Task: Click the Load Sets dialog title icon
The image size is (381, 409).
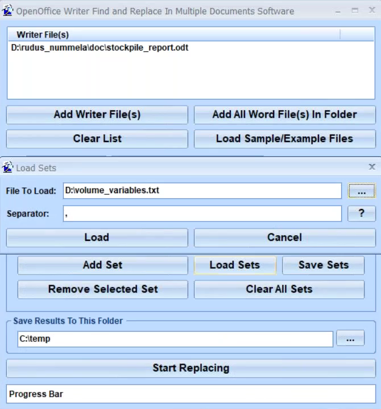Action: pyautogui.click(x=7, y=167)
